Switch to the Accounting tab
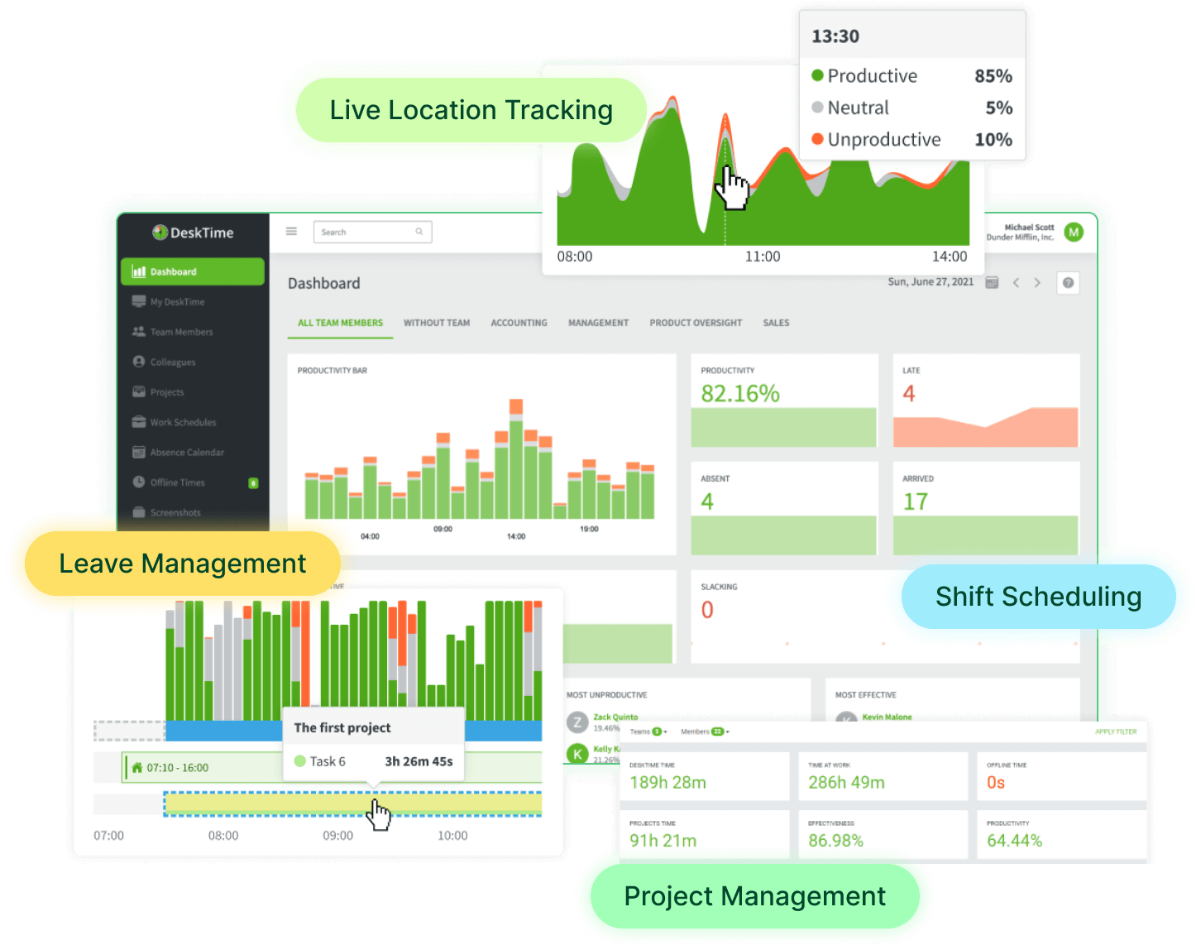1201x950 pixels. (519, 323)
